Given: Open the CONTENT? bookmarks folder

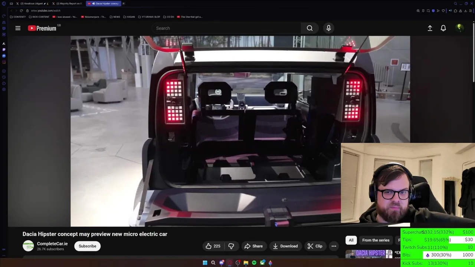Looking at the screenshot, I should click(18, 17).
